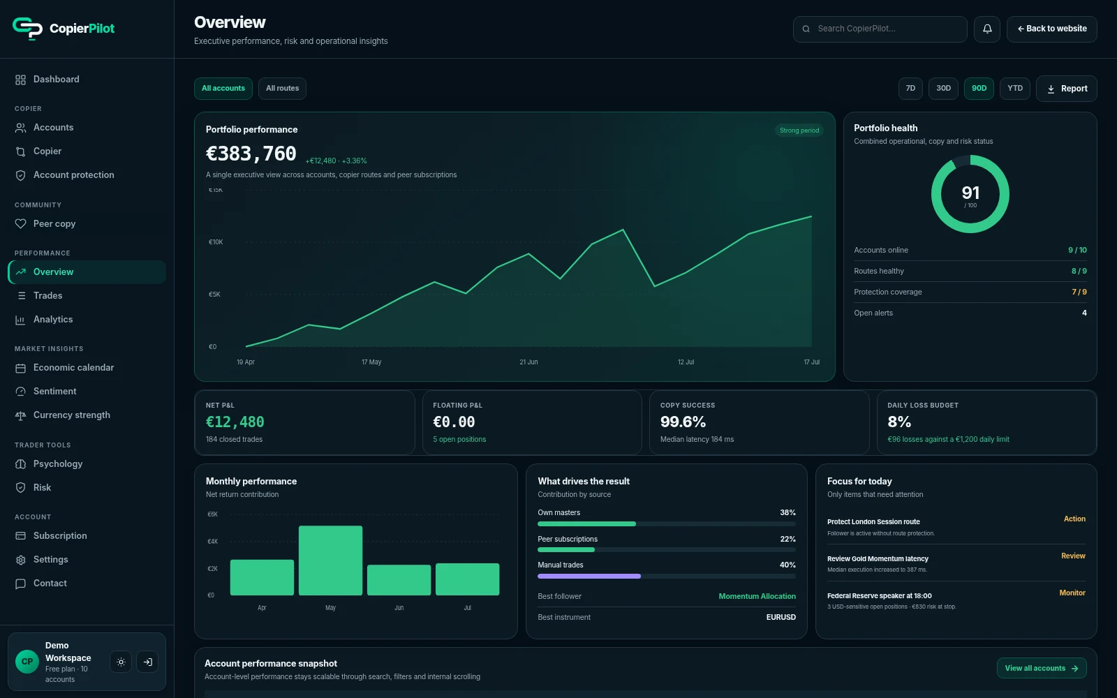
Task: Click the Strong period badge
Action: click(x=799, y=131)
